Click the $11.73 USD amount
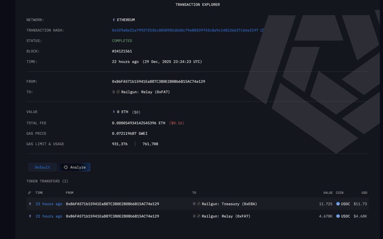Screen dimensions: 383x239 click(360, 204)
